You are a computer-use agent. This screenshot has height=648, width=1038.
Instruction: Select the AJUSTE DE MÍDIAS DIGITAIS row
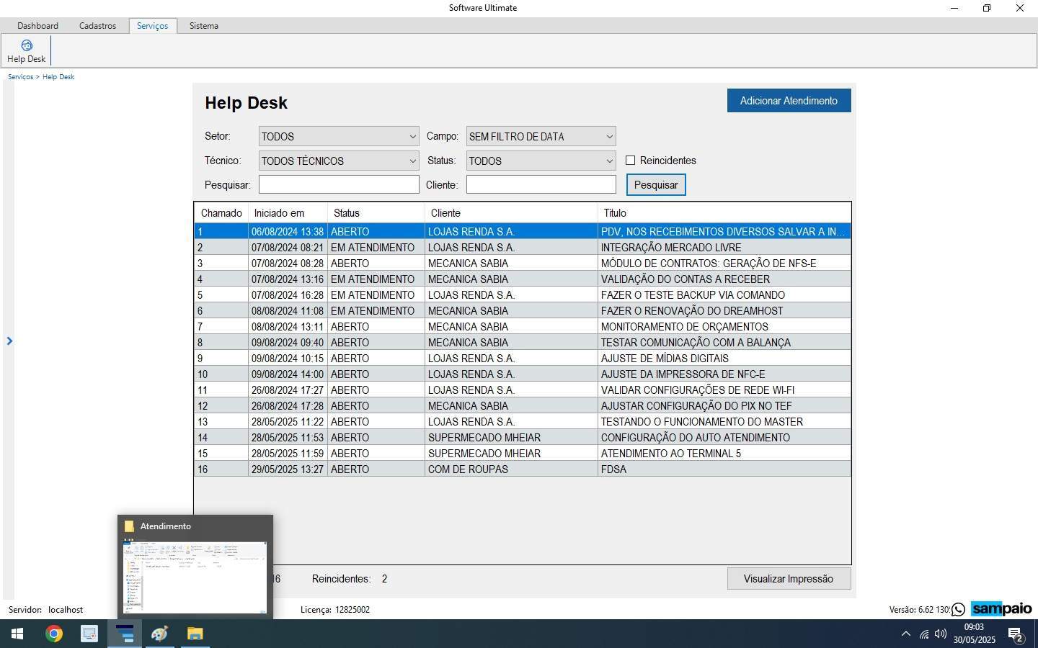[x=523, y=359]
